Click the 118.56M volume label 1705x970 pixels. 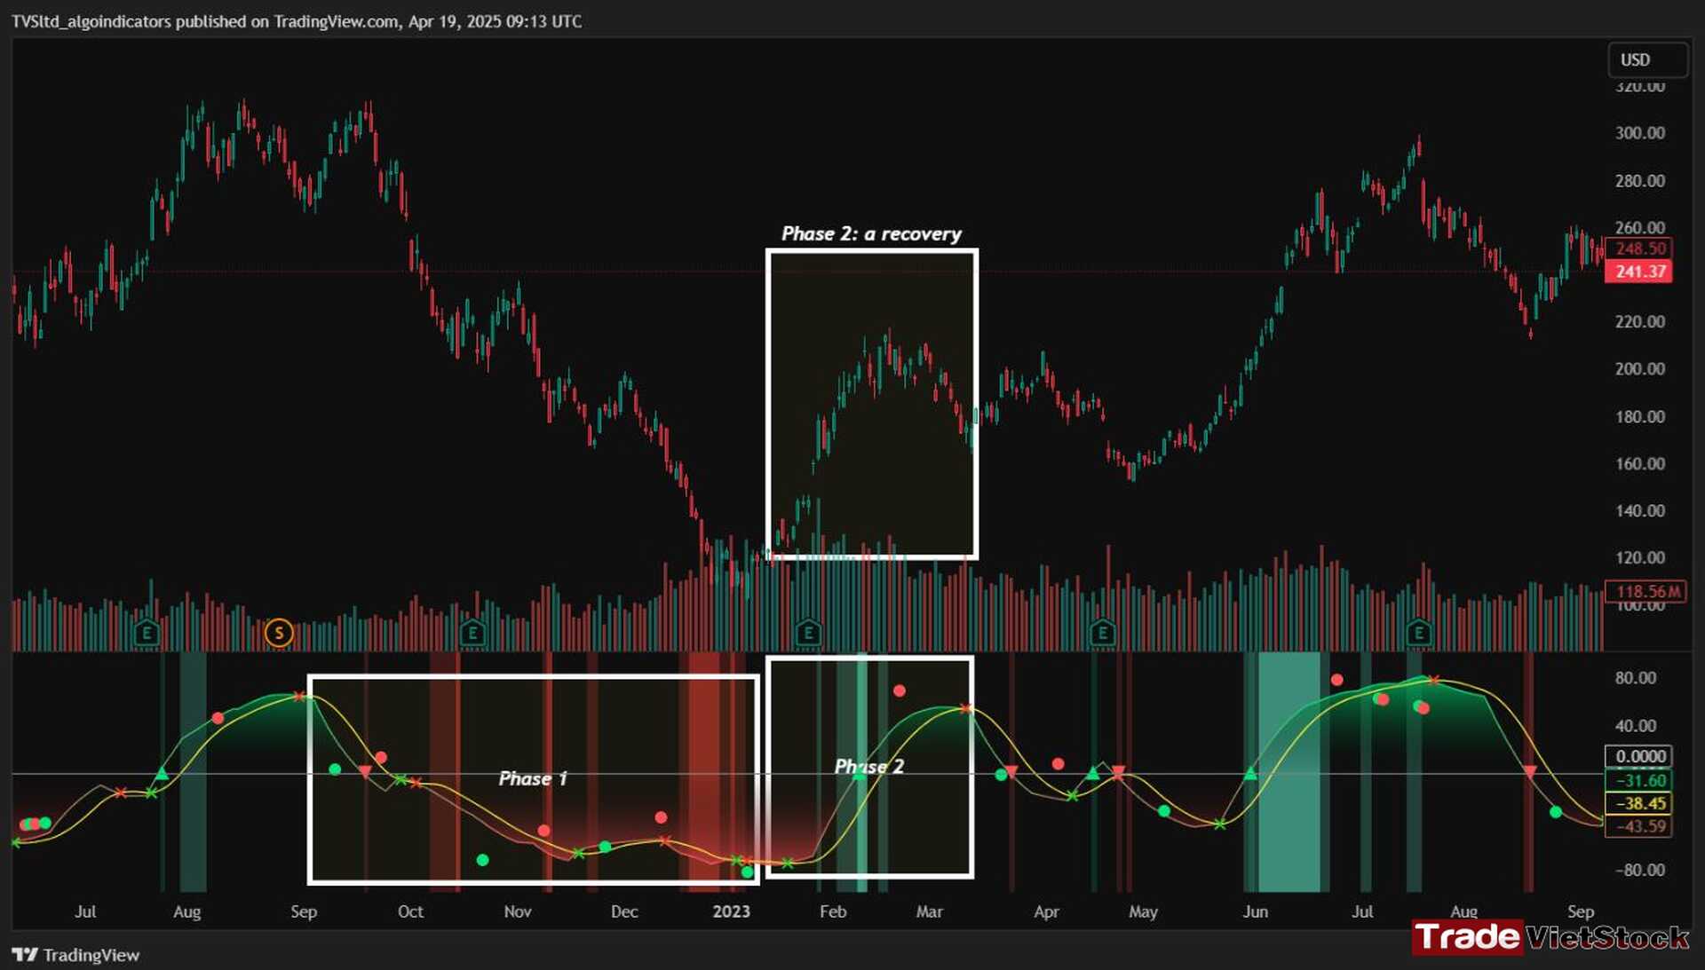point(1646,591)
